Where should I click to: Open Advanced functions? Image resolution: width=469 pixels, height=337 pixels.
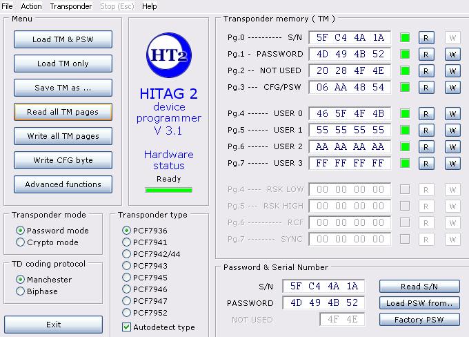[x=63, y=184]
